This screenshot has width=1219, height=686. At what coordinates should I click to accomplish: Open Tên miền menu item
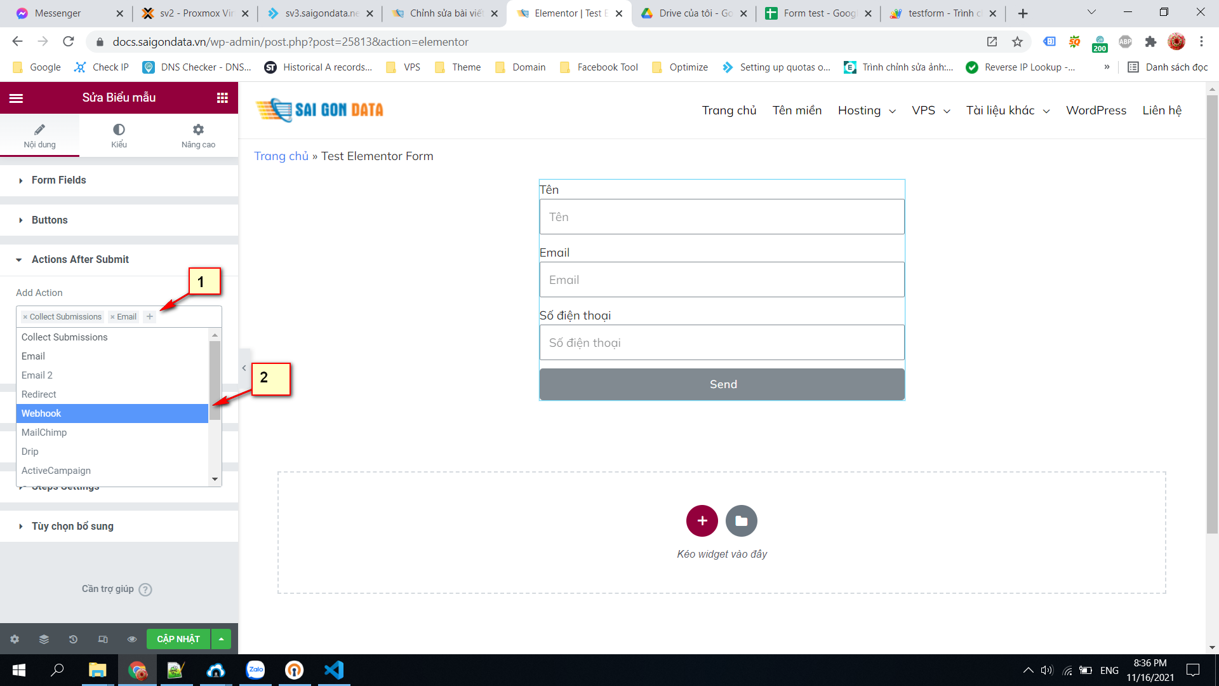pos(797,111)
